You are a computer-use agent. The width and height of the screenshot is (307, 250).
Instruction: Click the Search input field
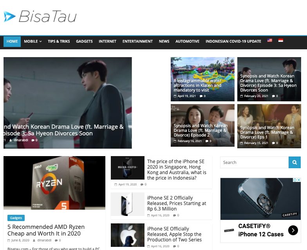(255, 162)
